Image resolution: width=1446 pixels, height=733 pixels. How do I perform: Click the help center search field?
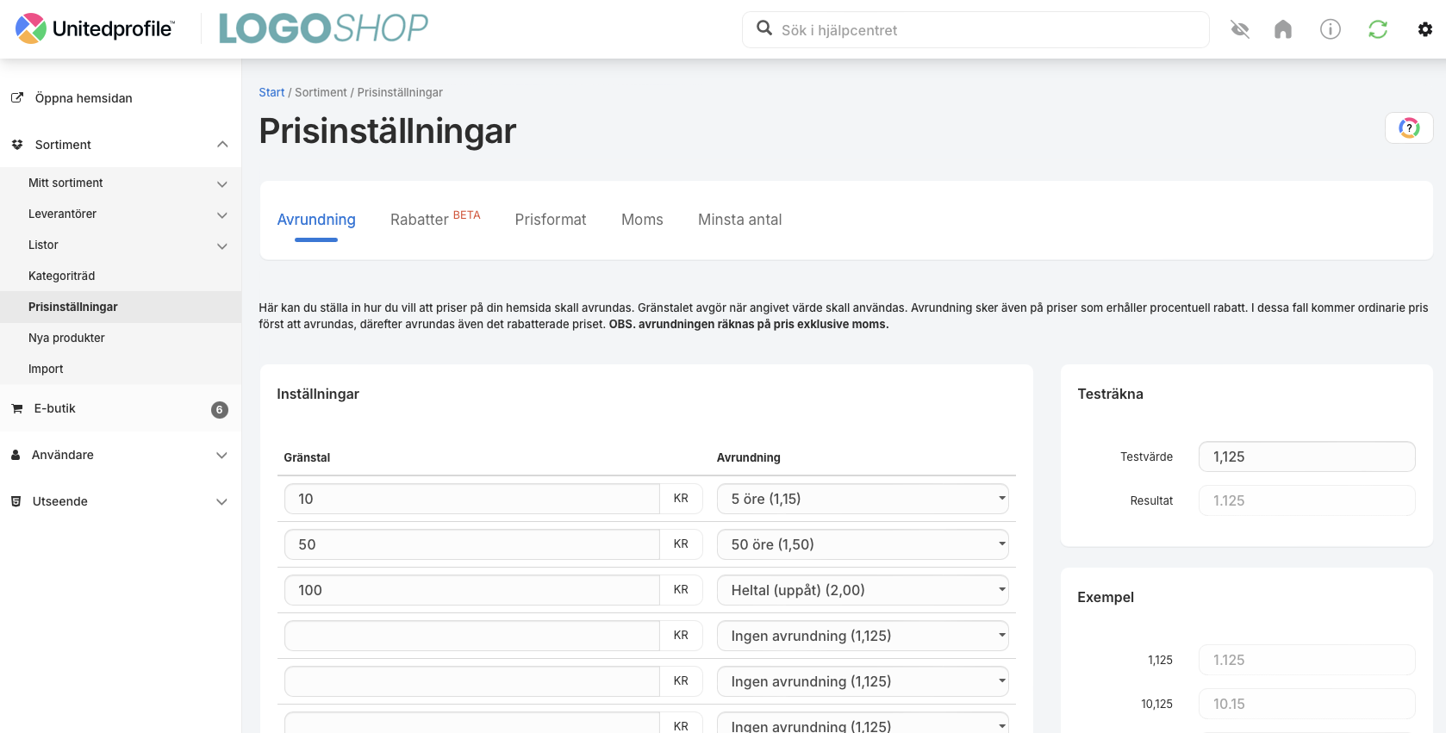pyautogui.click(x=975, y=30)
